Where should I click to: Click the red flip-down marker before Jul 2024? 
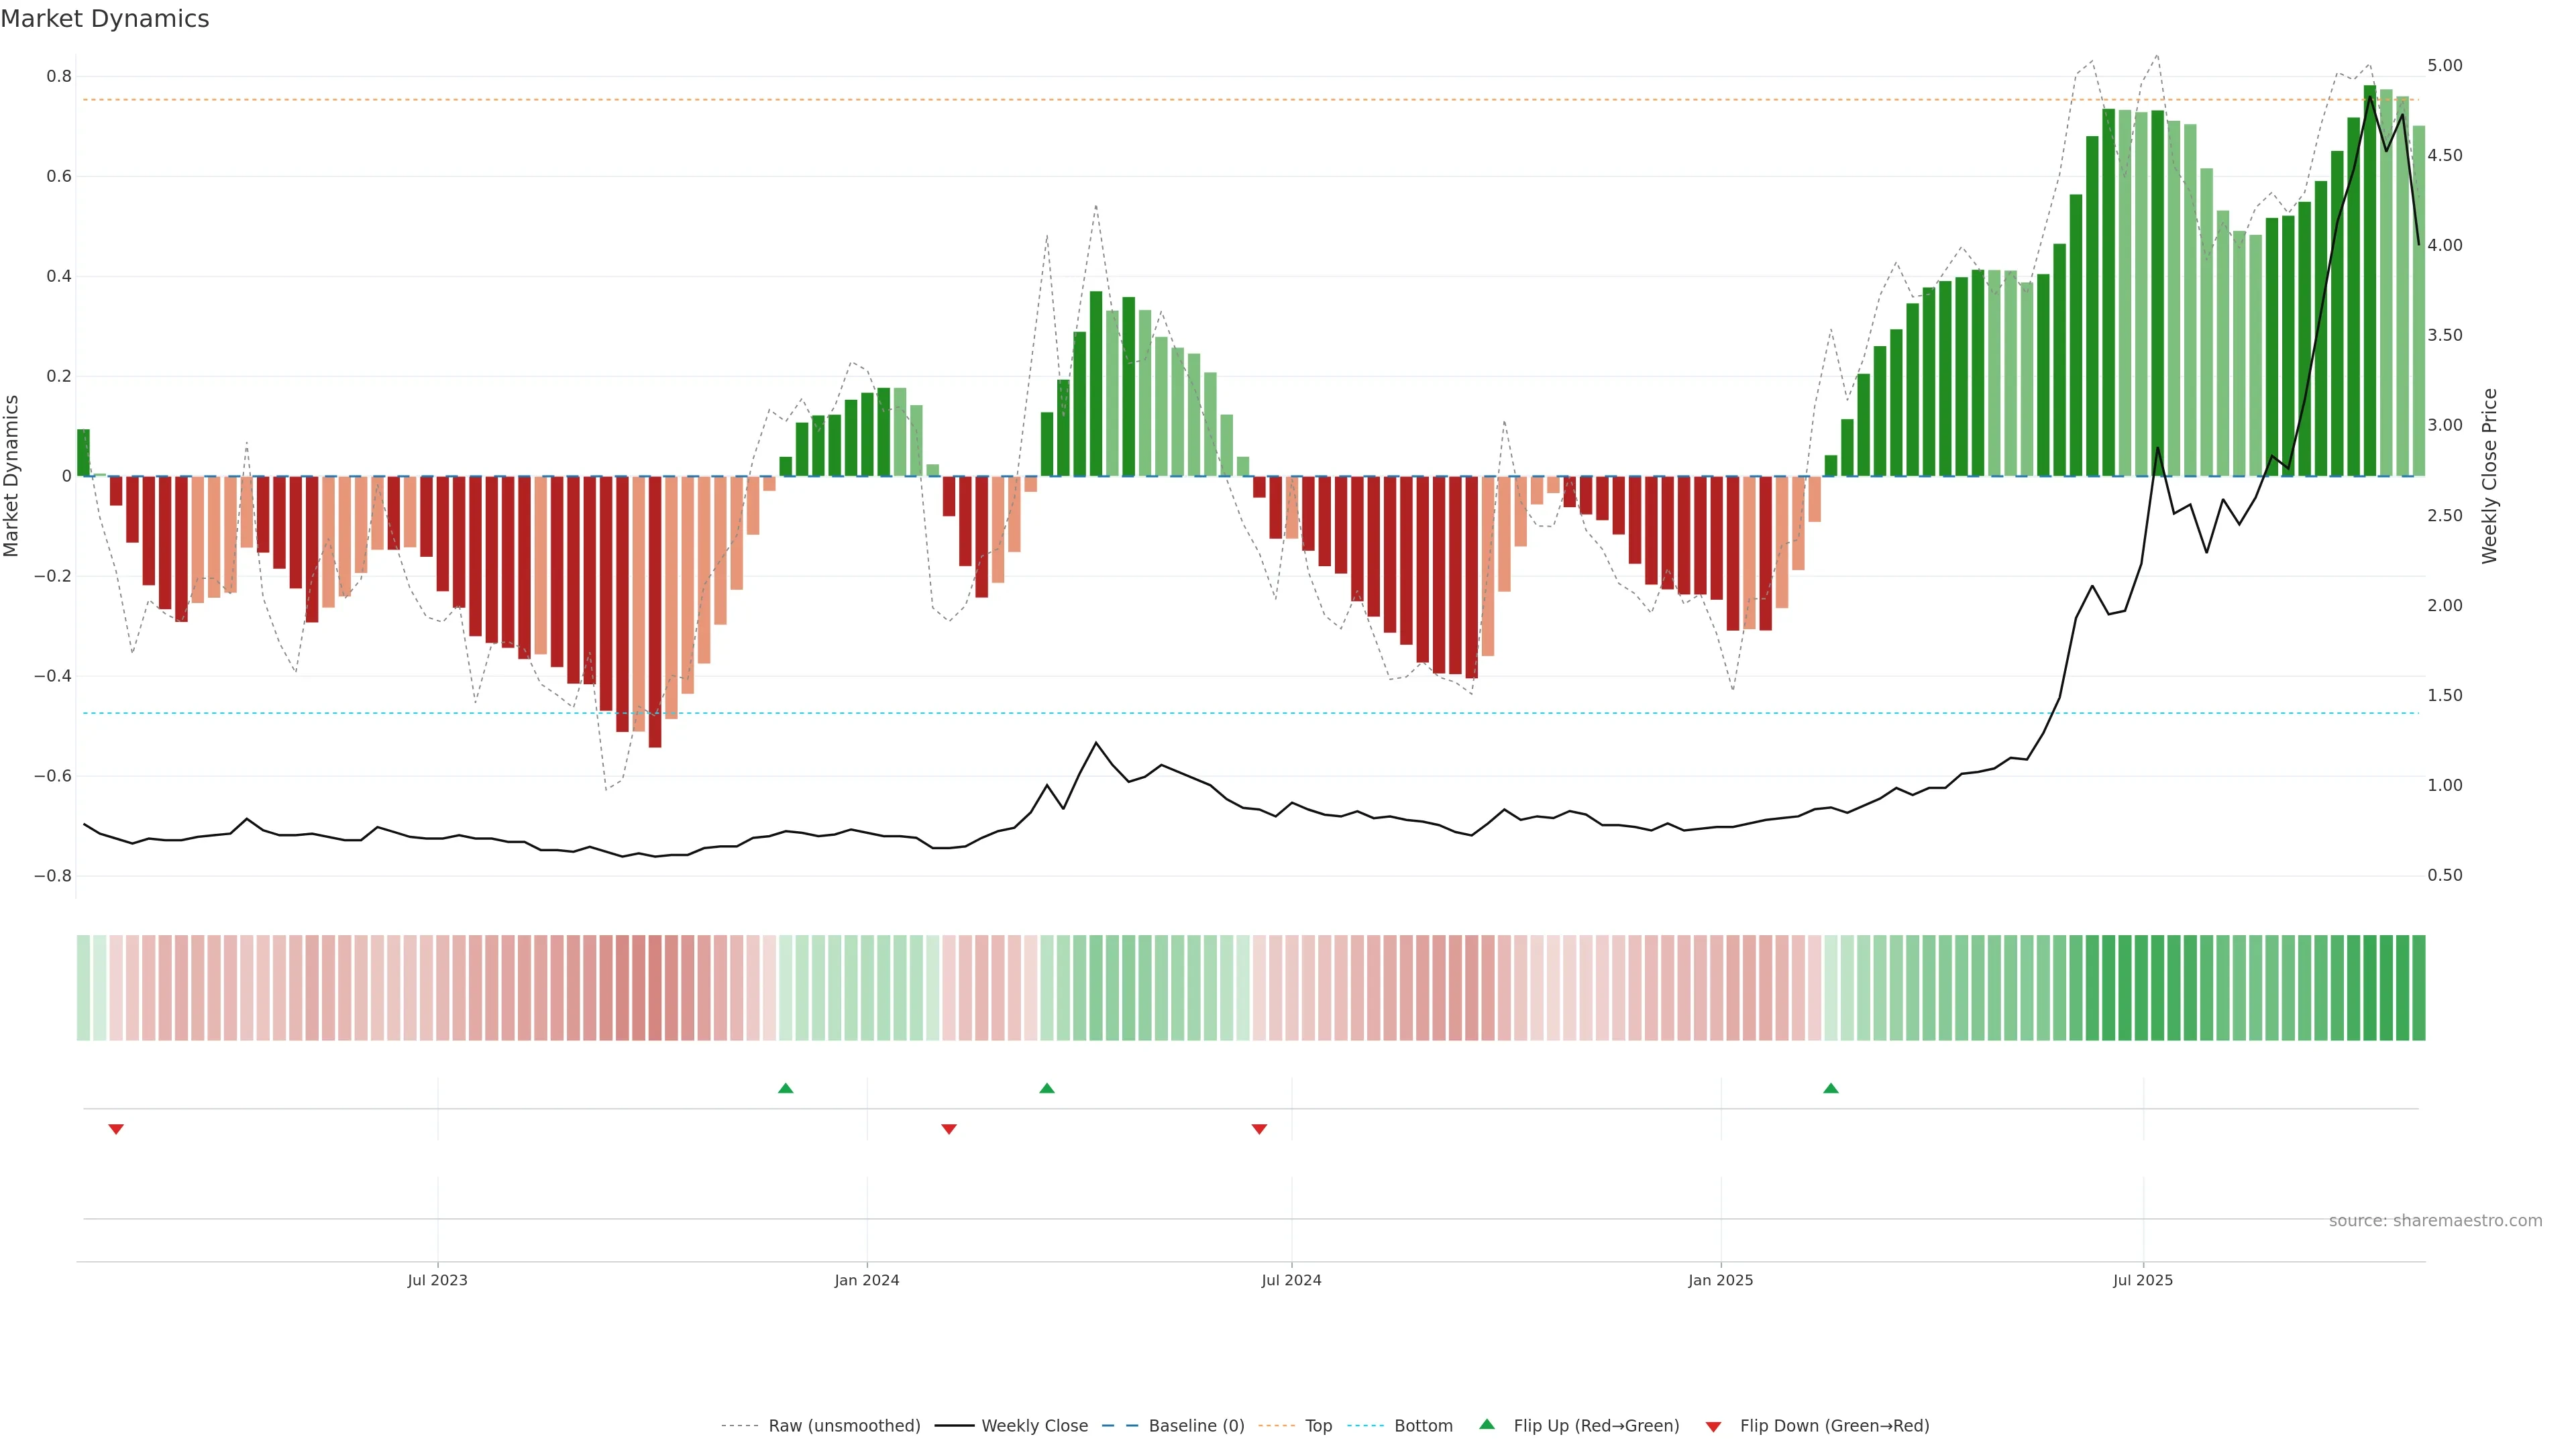(x=1259, y=1129)
